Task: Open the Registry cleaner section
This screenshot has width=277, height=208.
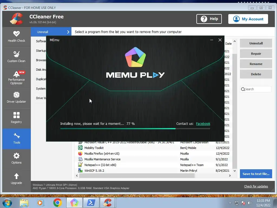Action: (17, 118)
